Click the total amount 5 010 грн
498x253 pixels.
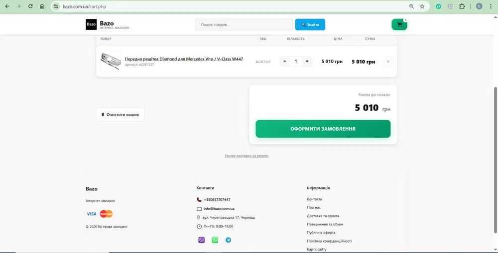[373, 108]
